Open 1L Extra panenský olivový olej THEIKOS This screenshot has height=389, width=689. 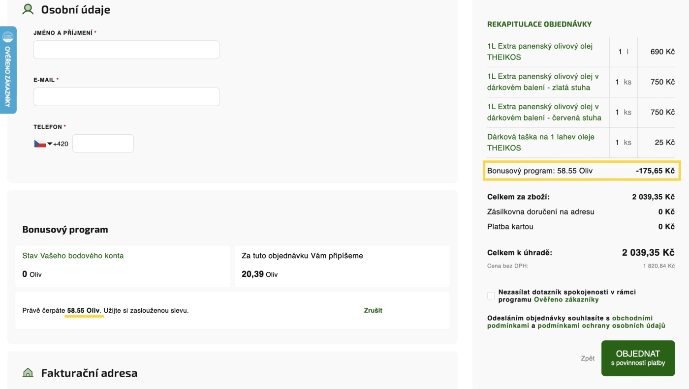(540, 52)
